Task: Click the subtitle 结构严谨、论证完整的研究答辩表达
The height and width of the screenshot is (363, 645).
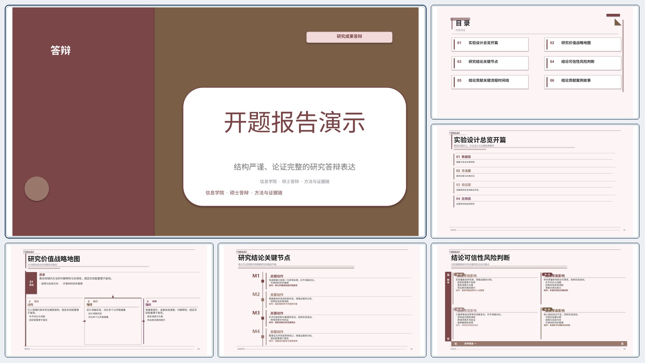Action: pos(295,167)
